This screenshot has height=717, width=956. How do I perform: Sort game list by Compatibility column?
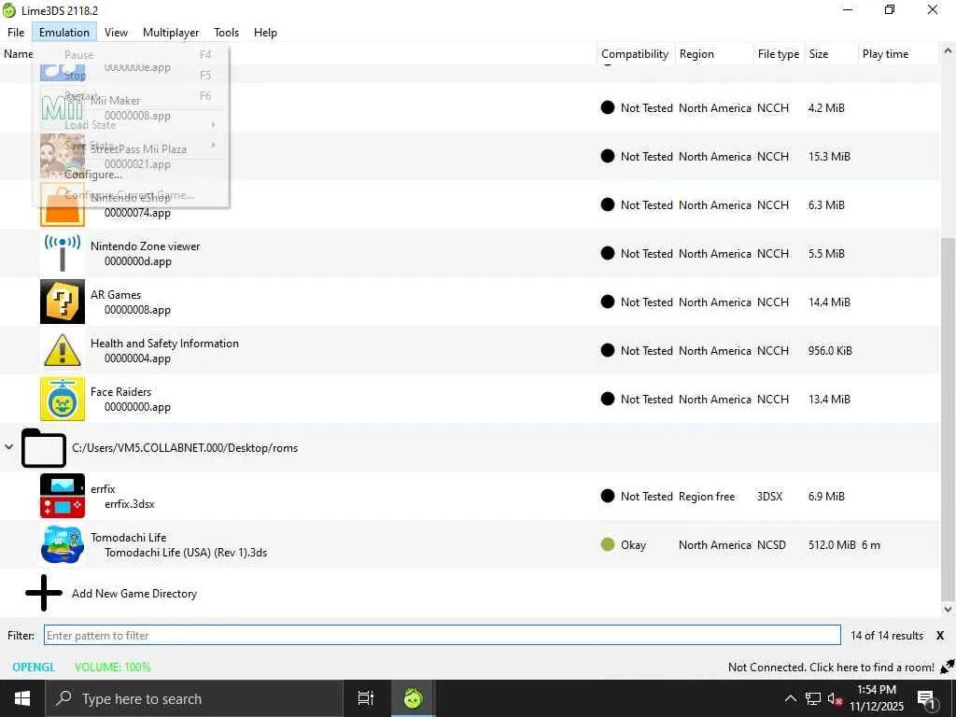pos(635,53)
